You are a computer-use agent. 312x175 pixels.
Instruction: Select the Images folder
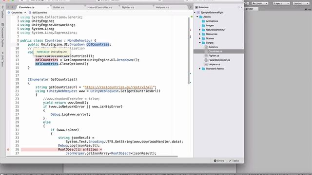click(x=210, y=25)
